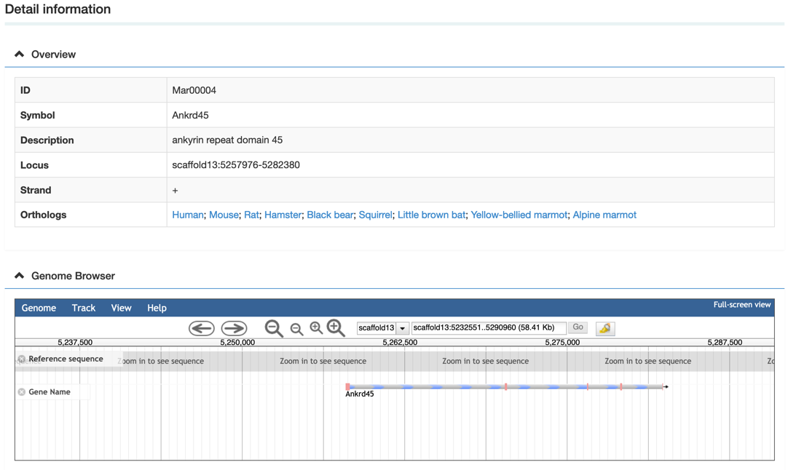This screenshot has width=788, height=470.
Task: Open the Help menu
Action: [x=157, y=308]
